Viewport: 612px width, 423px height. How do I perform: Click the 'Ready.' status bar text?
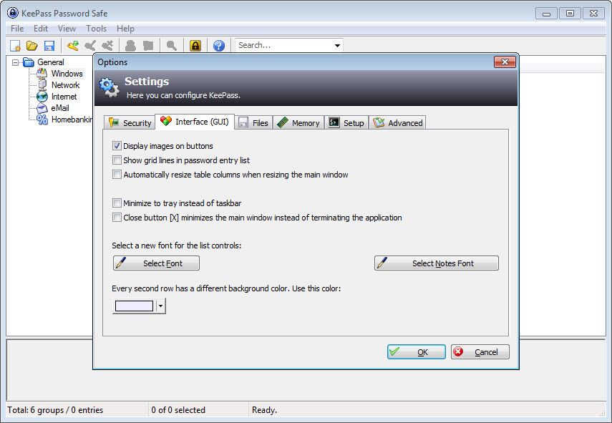pyautogui.click(x=264, y=409)
